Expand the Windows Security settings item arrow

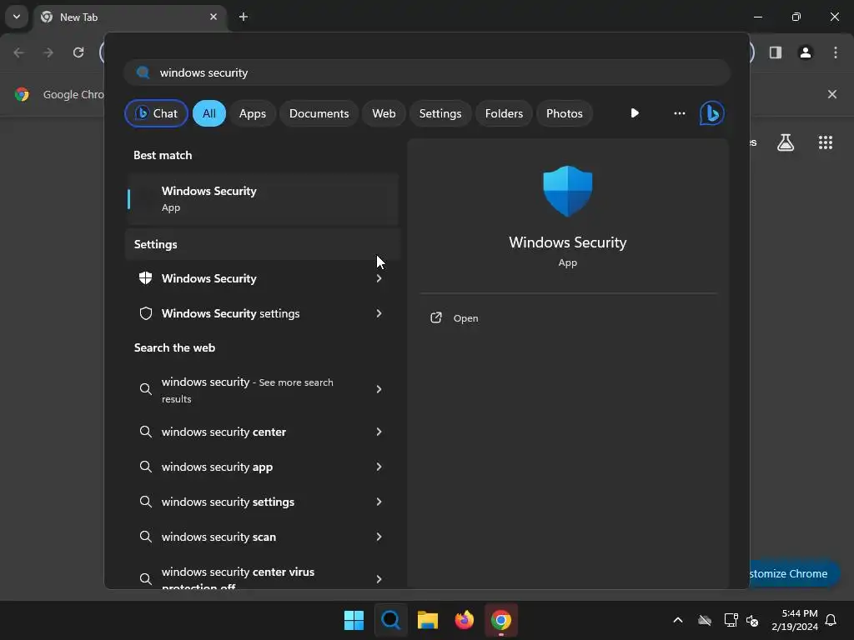(x=379, y=313)
